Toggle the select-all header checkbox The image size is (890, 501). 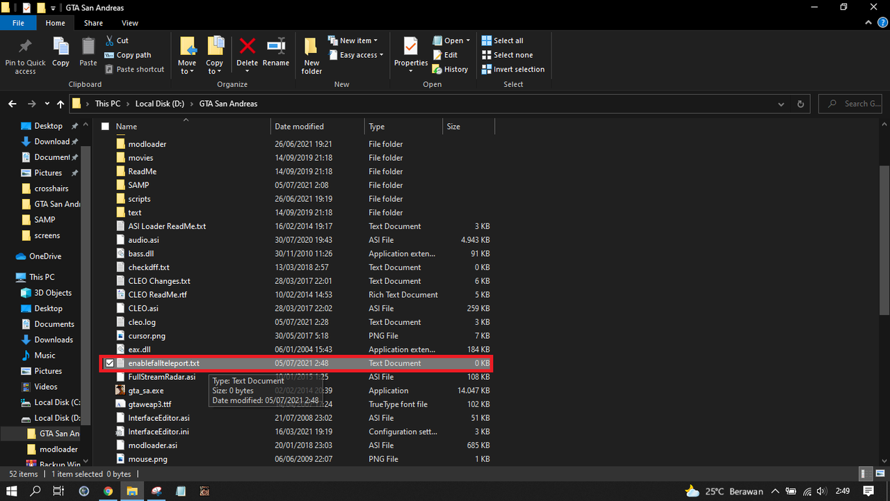click(106, 127)
